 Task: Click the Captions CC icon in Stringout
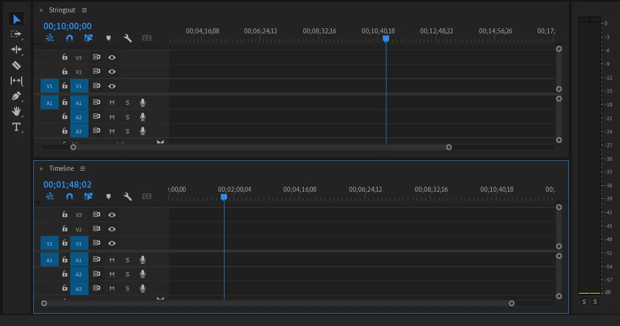coord(146,38)
